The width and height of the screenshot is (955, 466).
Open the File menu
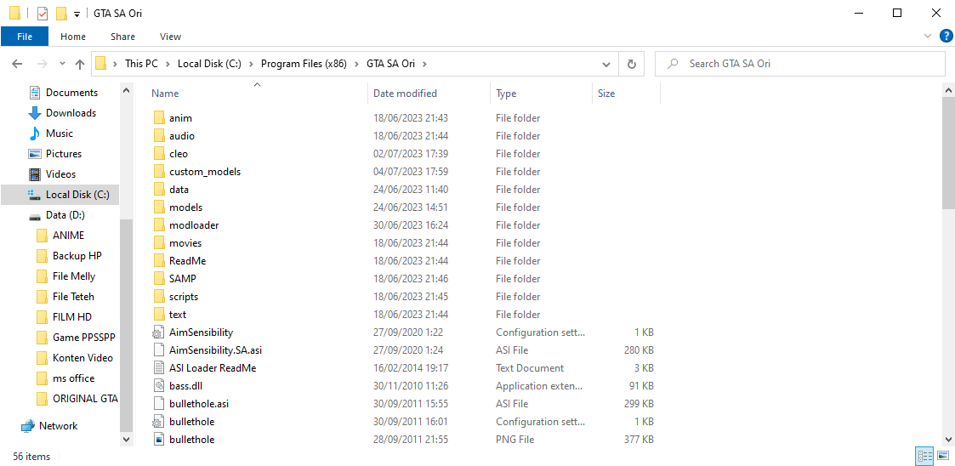pyautogui.click(x=25, y=37)
